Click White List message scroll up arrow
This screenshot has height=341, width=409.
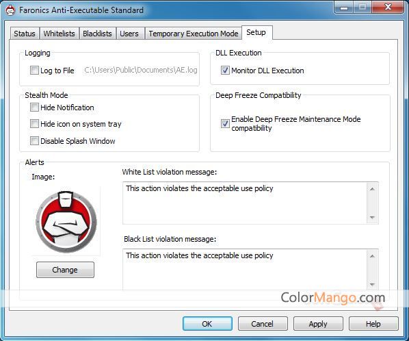click(x=372, y=188)
